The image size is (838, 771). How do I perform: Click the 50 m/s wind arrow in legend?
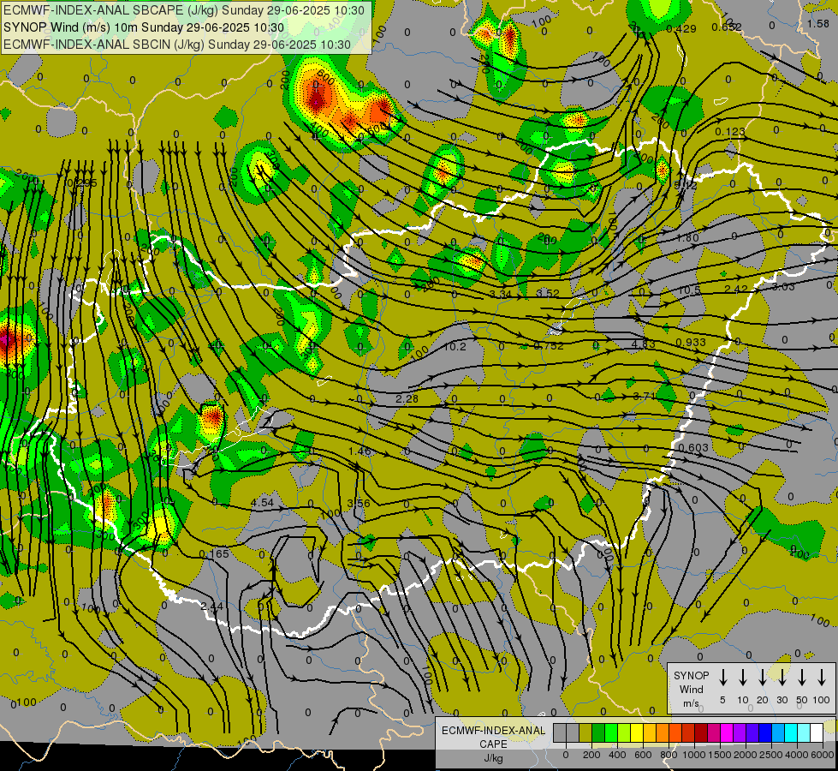(x=802, y=678)
